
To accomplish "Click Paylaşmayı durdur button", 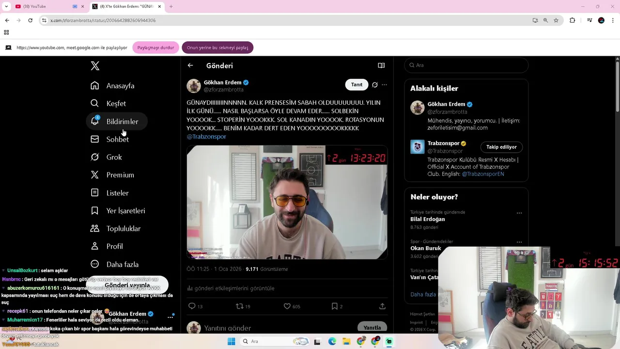I will 155,48.
